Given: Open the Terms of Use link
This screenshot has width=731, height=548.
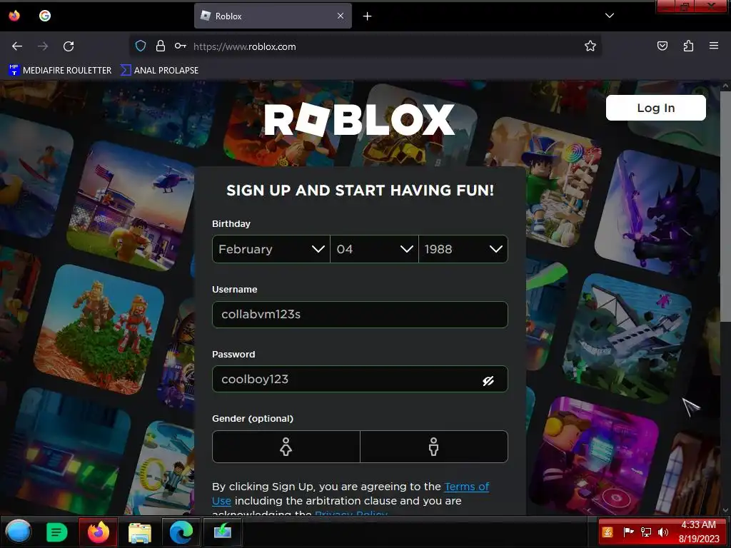Looking at the screenshot, I should click(467, 487).
